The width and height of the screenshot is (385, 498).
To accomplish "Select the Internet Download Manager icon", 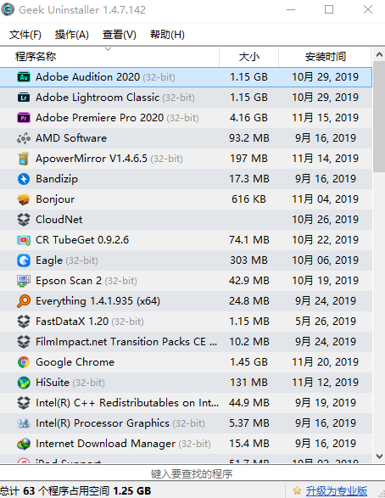I will pos(24,443).
